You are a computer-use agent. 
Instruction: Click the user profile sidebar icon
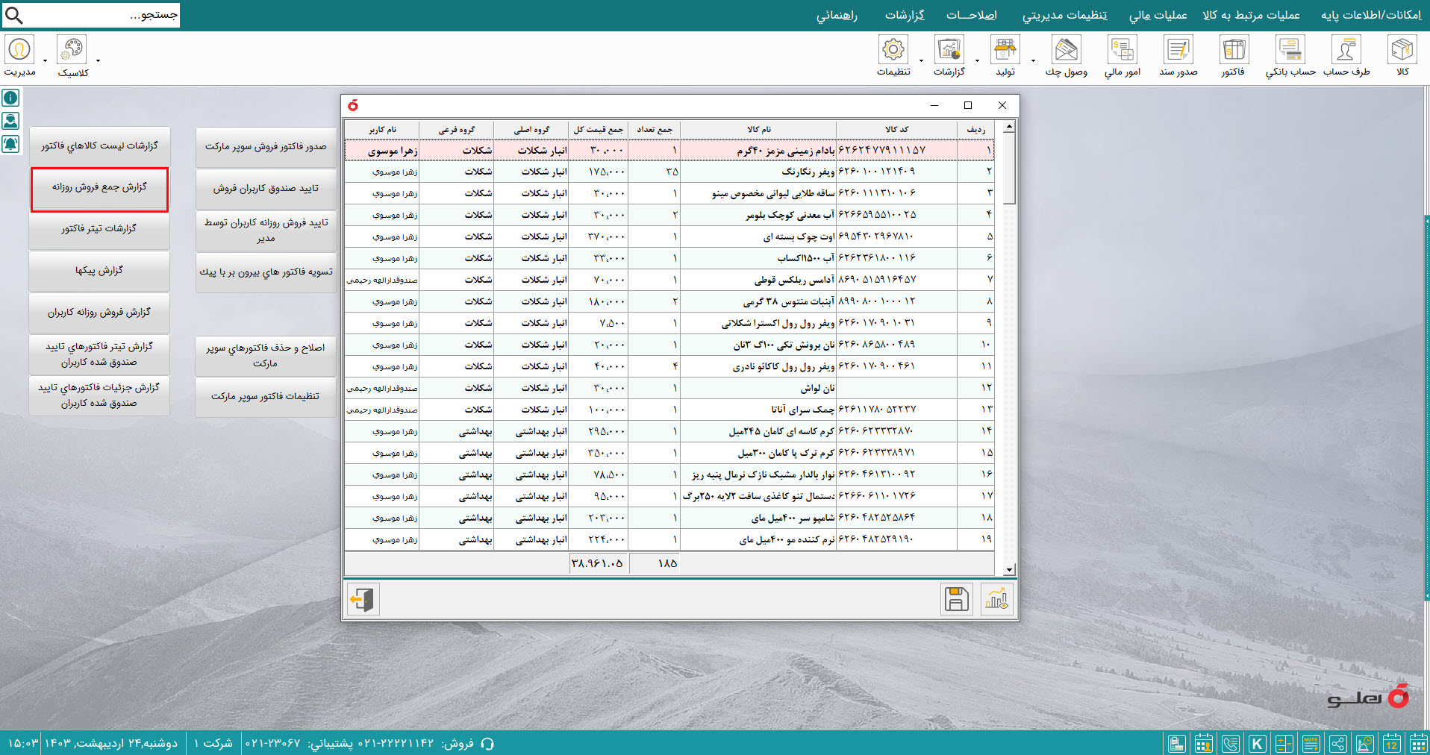10,121
